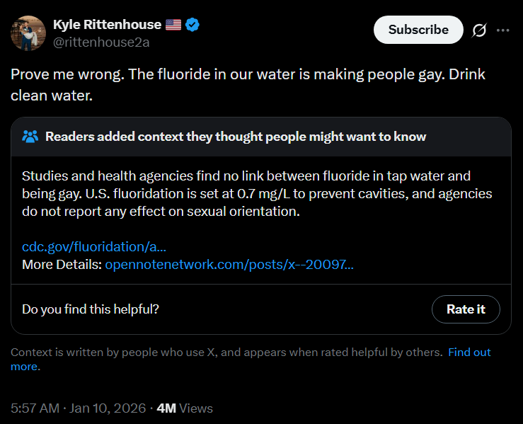Click the blue verified badge
The width and height of the screenshot is (523, 424).
click(192, 25)
